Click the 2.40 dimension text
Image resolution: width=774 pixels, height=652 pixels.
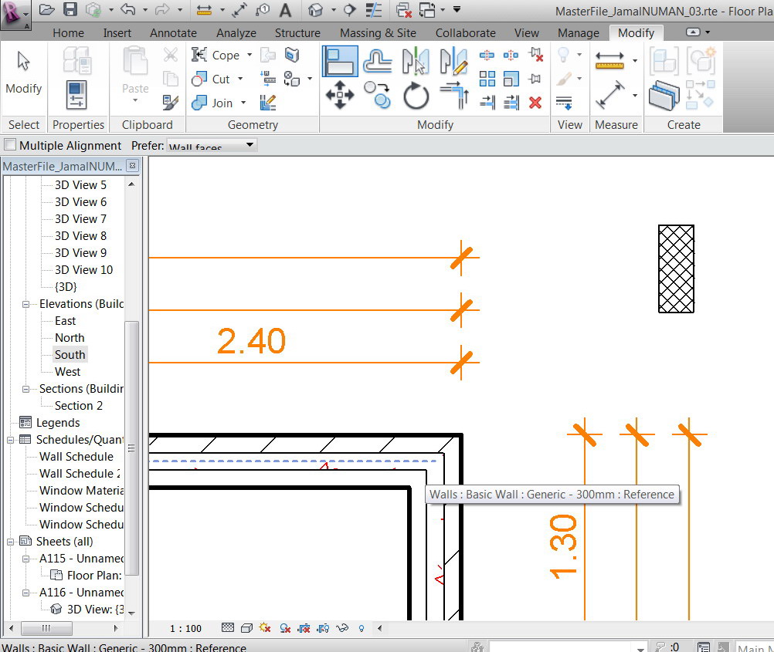click(x=251, y=341)
